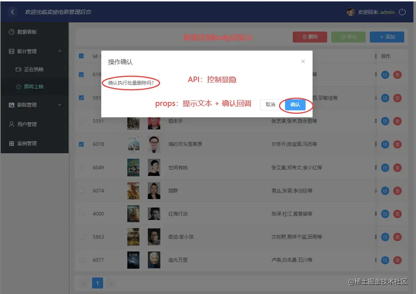
Task: Click delete icon for 追光万里 row
Action: click(397, 260)
